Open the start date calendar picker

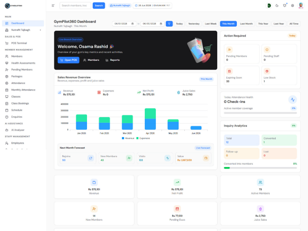pos(132,24)
